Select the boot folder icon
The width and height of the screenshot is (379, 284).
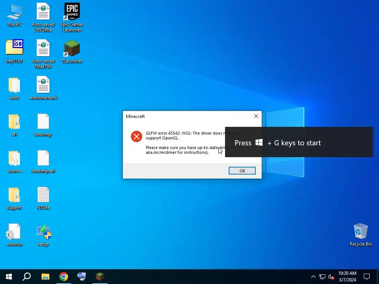[x=14, y=88]
